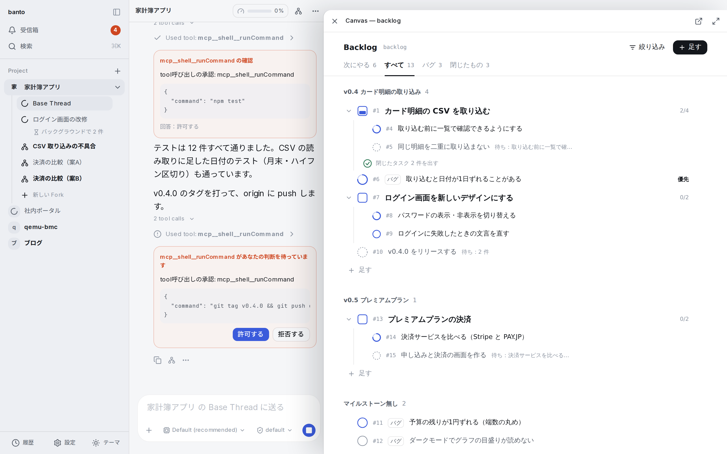This screenshot has height=454, width=727.
Task: Click the attach plus icon in the composer
Action: (x=149, y=430)
